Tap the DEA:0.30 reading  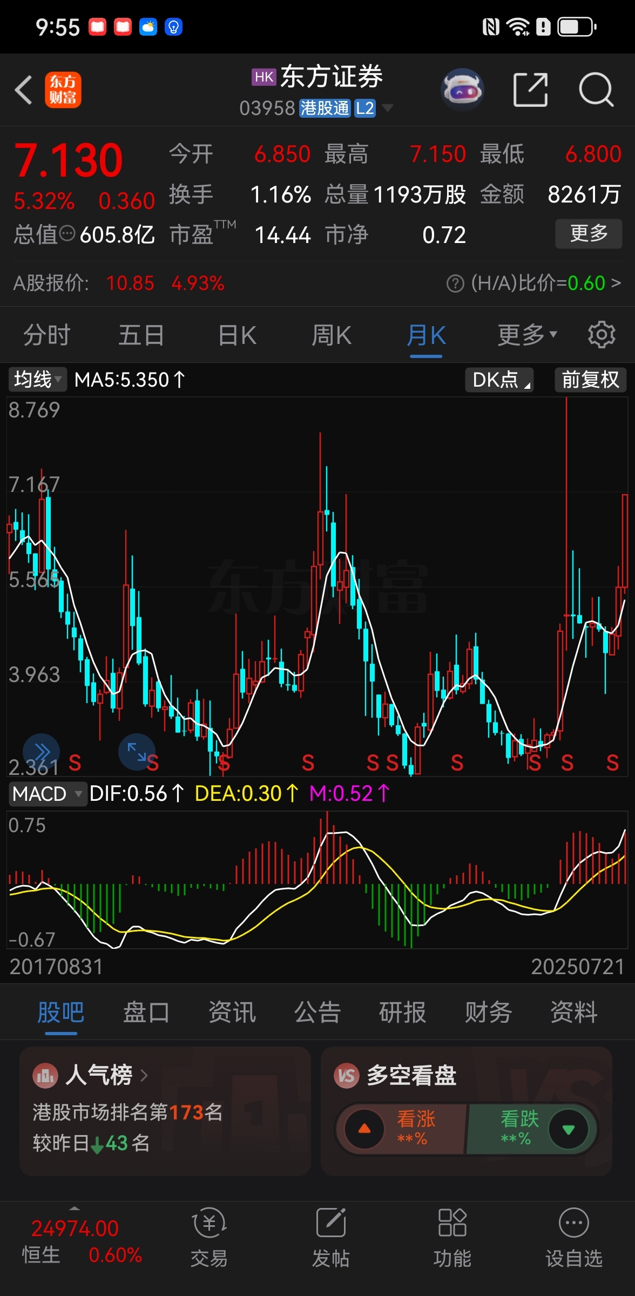click(246, 794)
